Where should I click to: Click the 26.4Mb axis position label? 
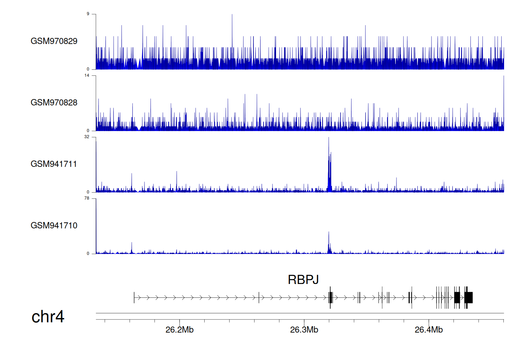click(x=429, y=330)
